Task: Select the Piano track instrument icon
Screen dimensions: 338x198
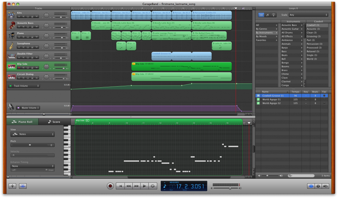Action: [x=11, y=36]
